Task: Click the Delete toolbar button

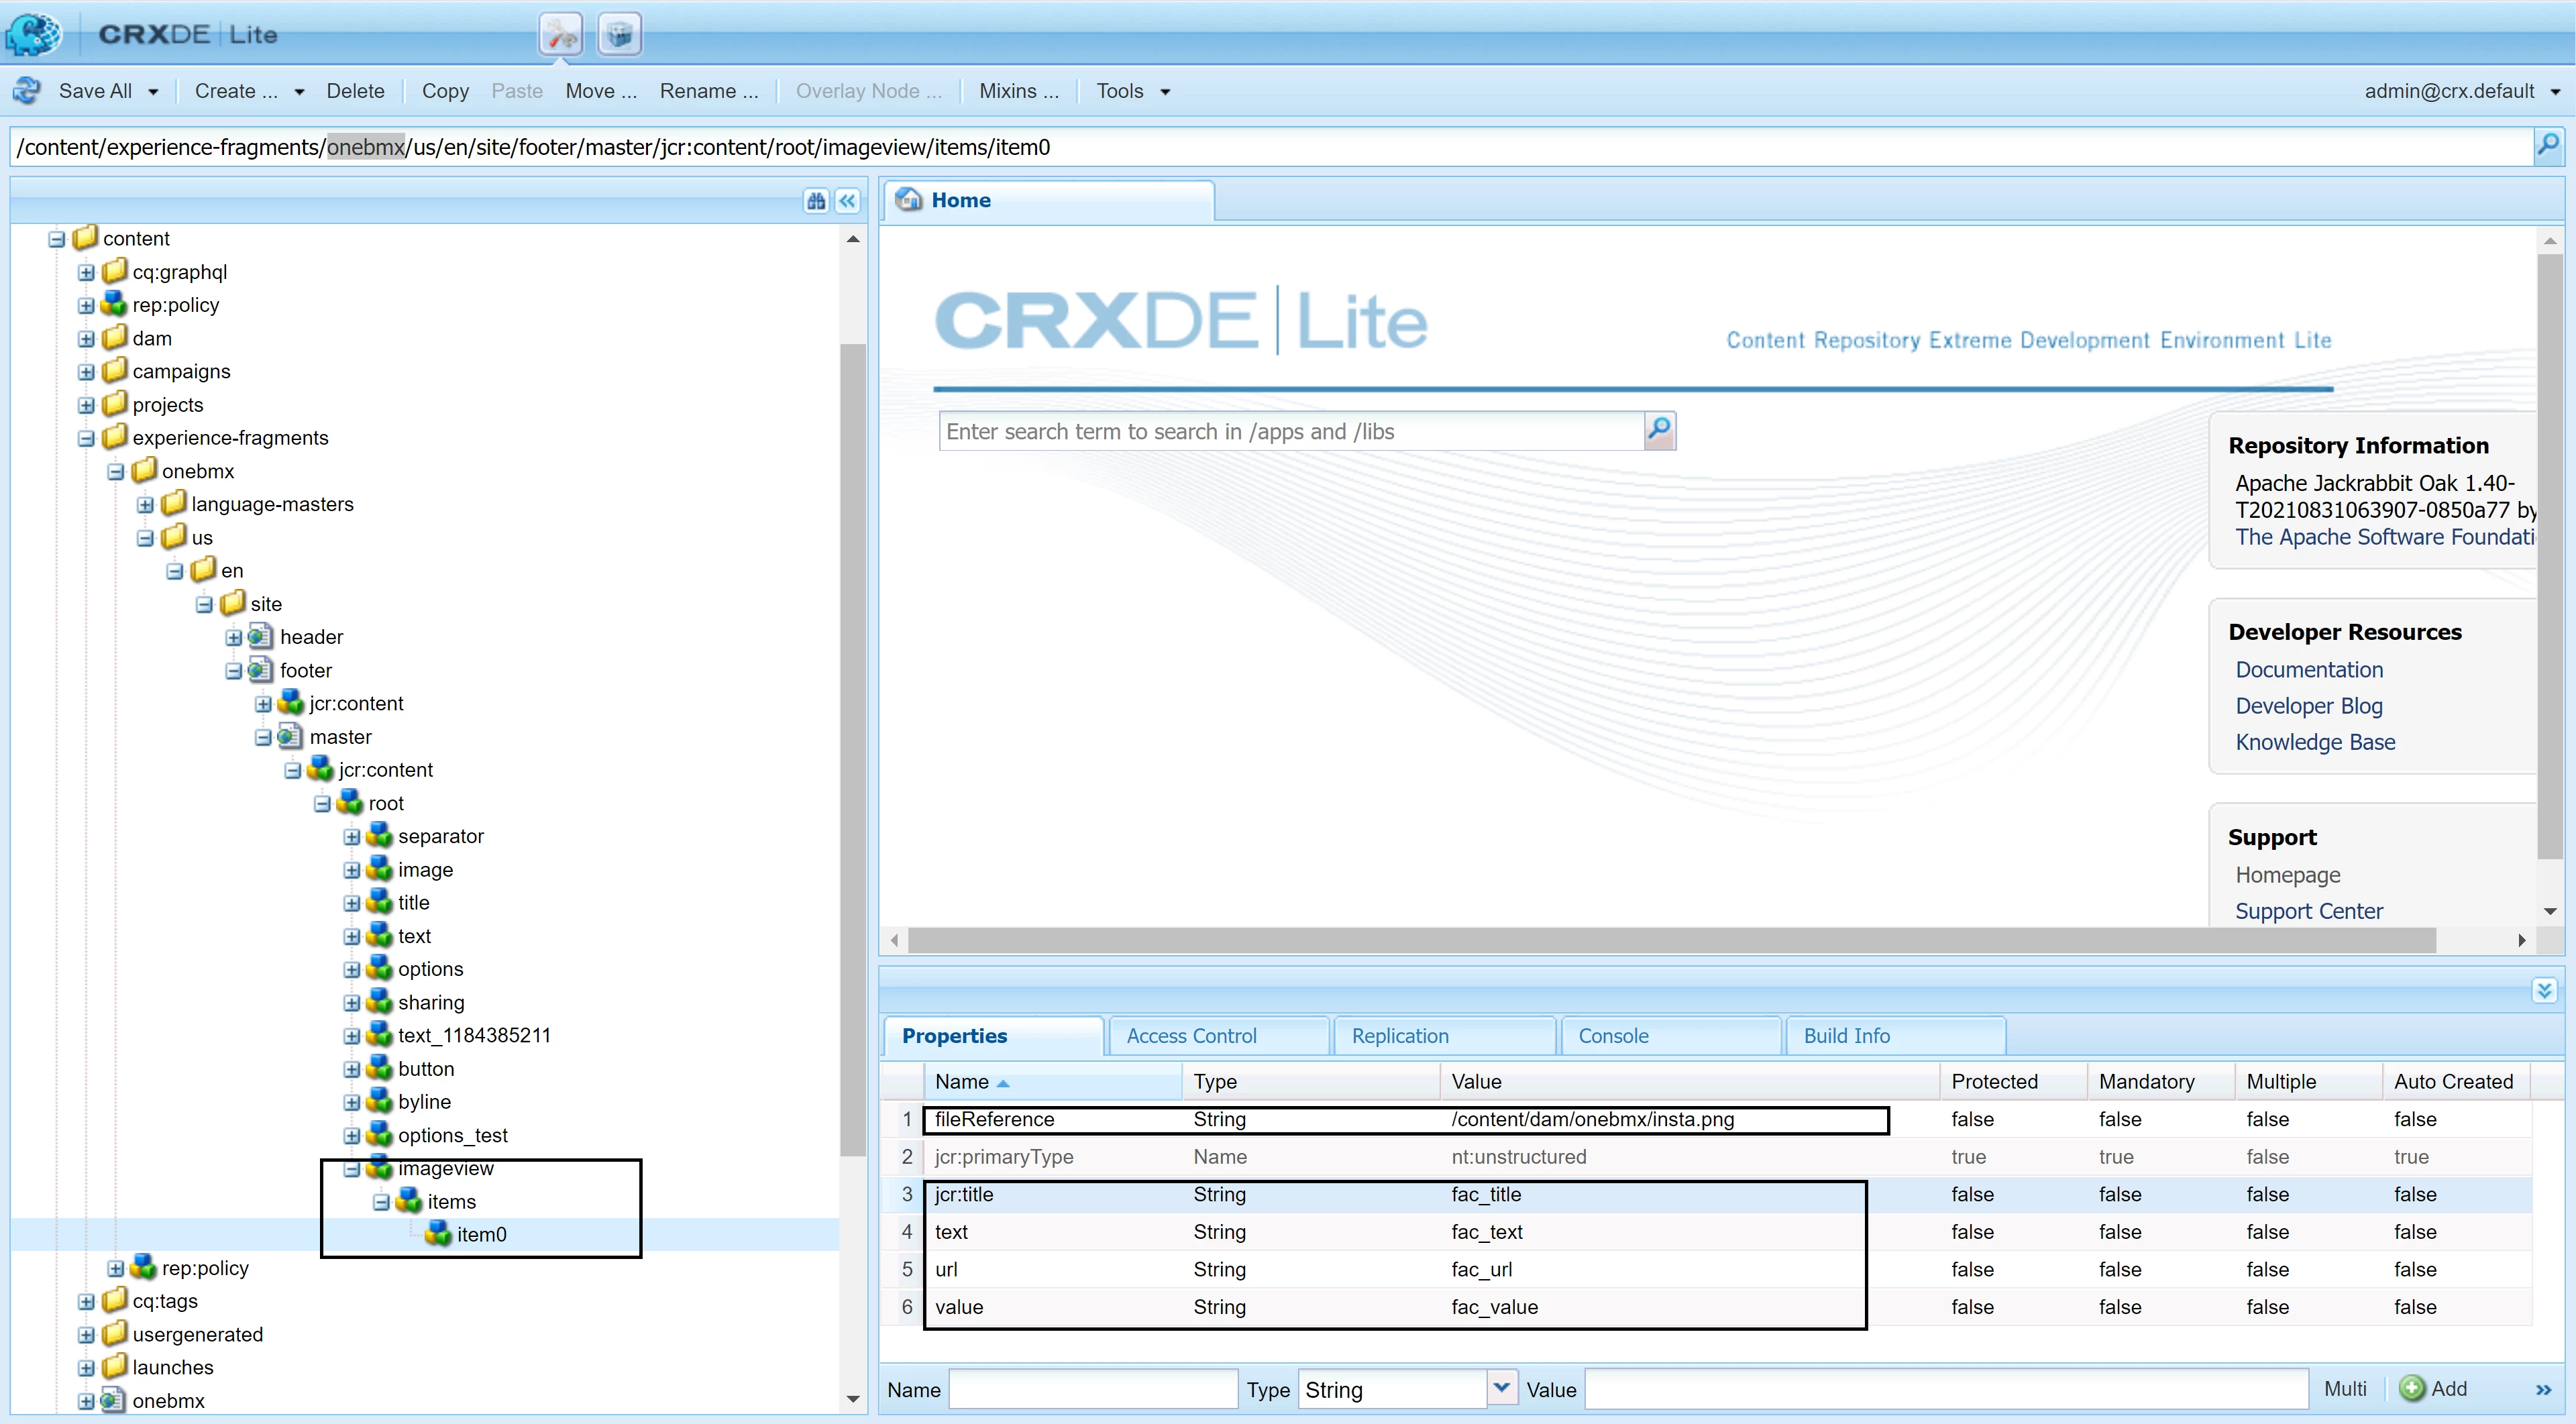Action: (355, 91)
